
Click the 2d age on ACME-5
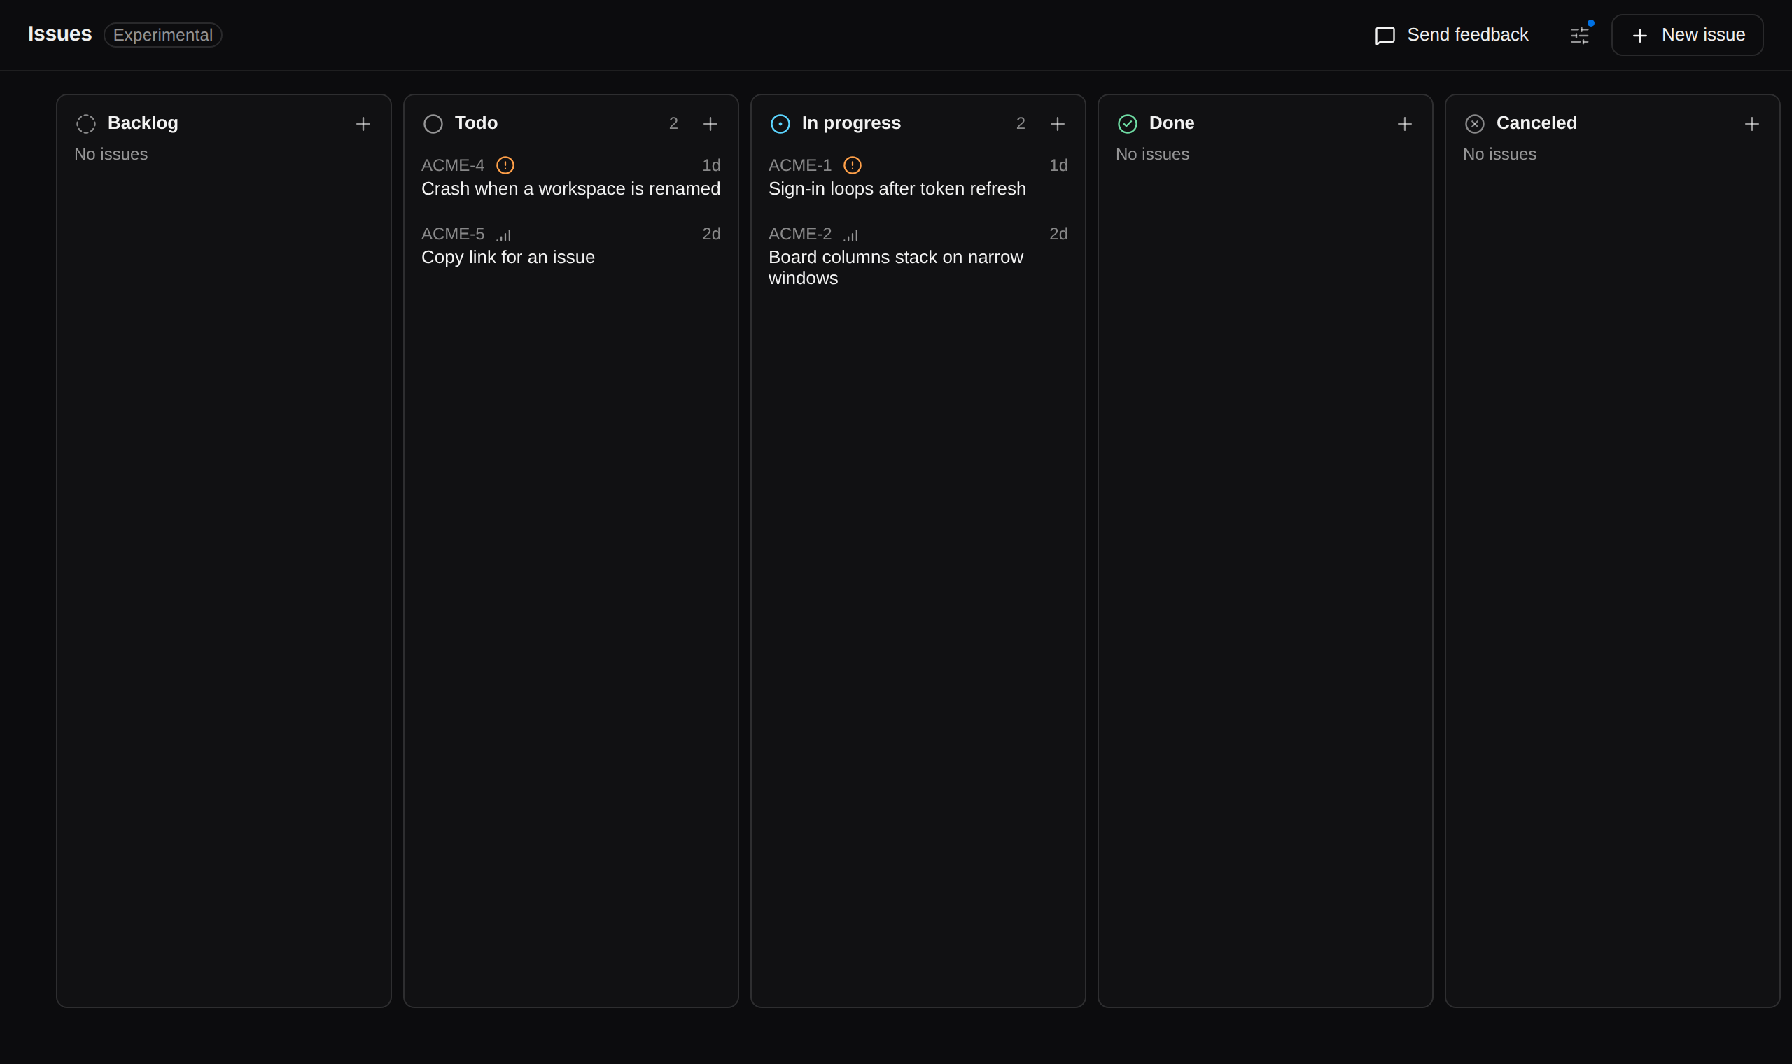tap(712, 234)
